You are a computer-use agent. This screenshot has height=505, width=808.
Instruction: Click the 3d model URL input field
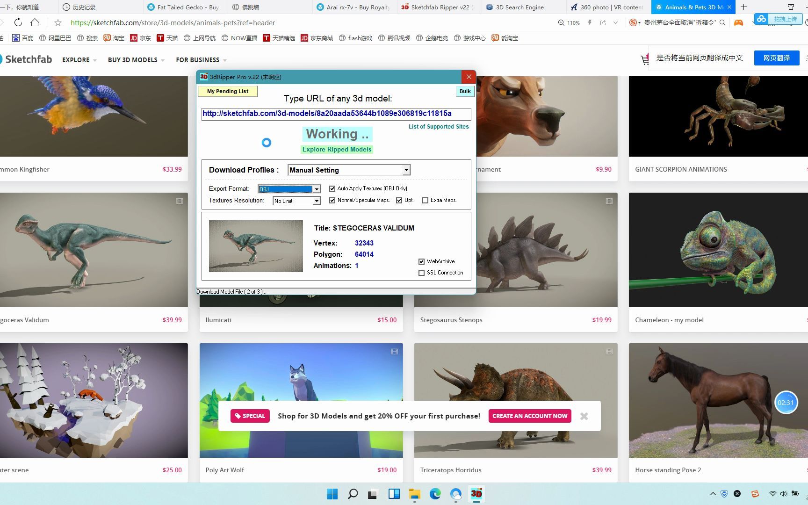[x=335, y=114]
